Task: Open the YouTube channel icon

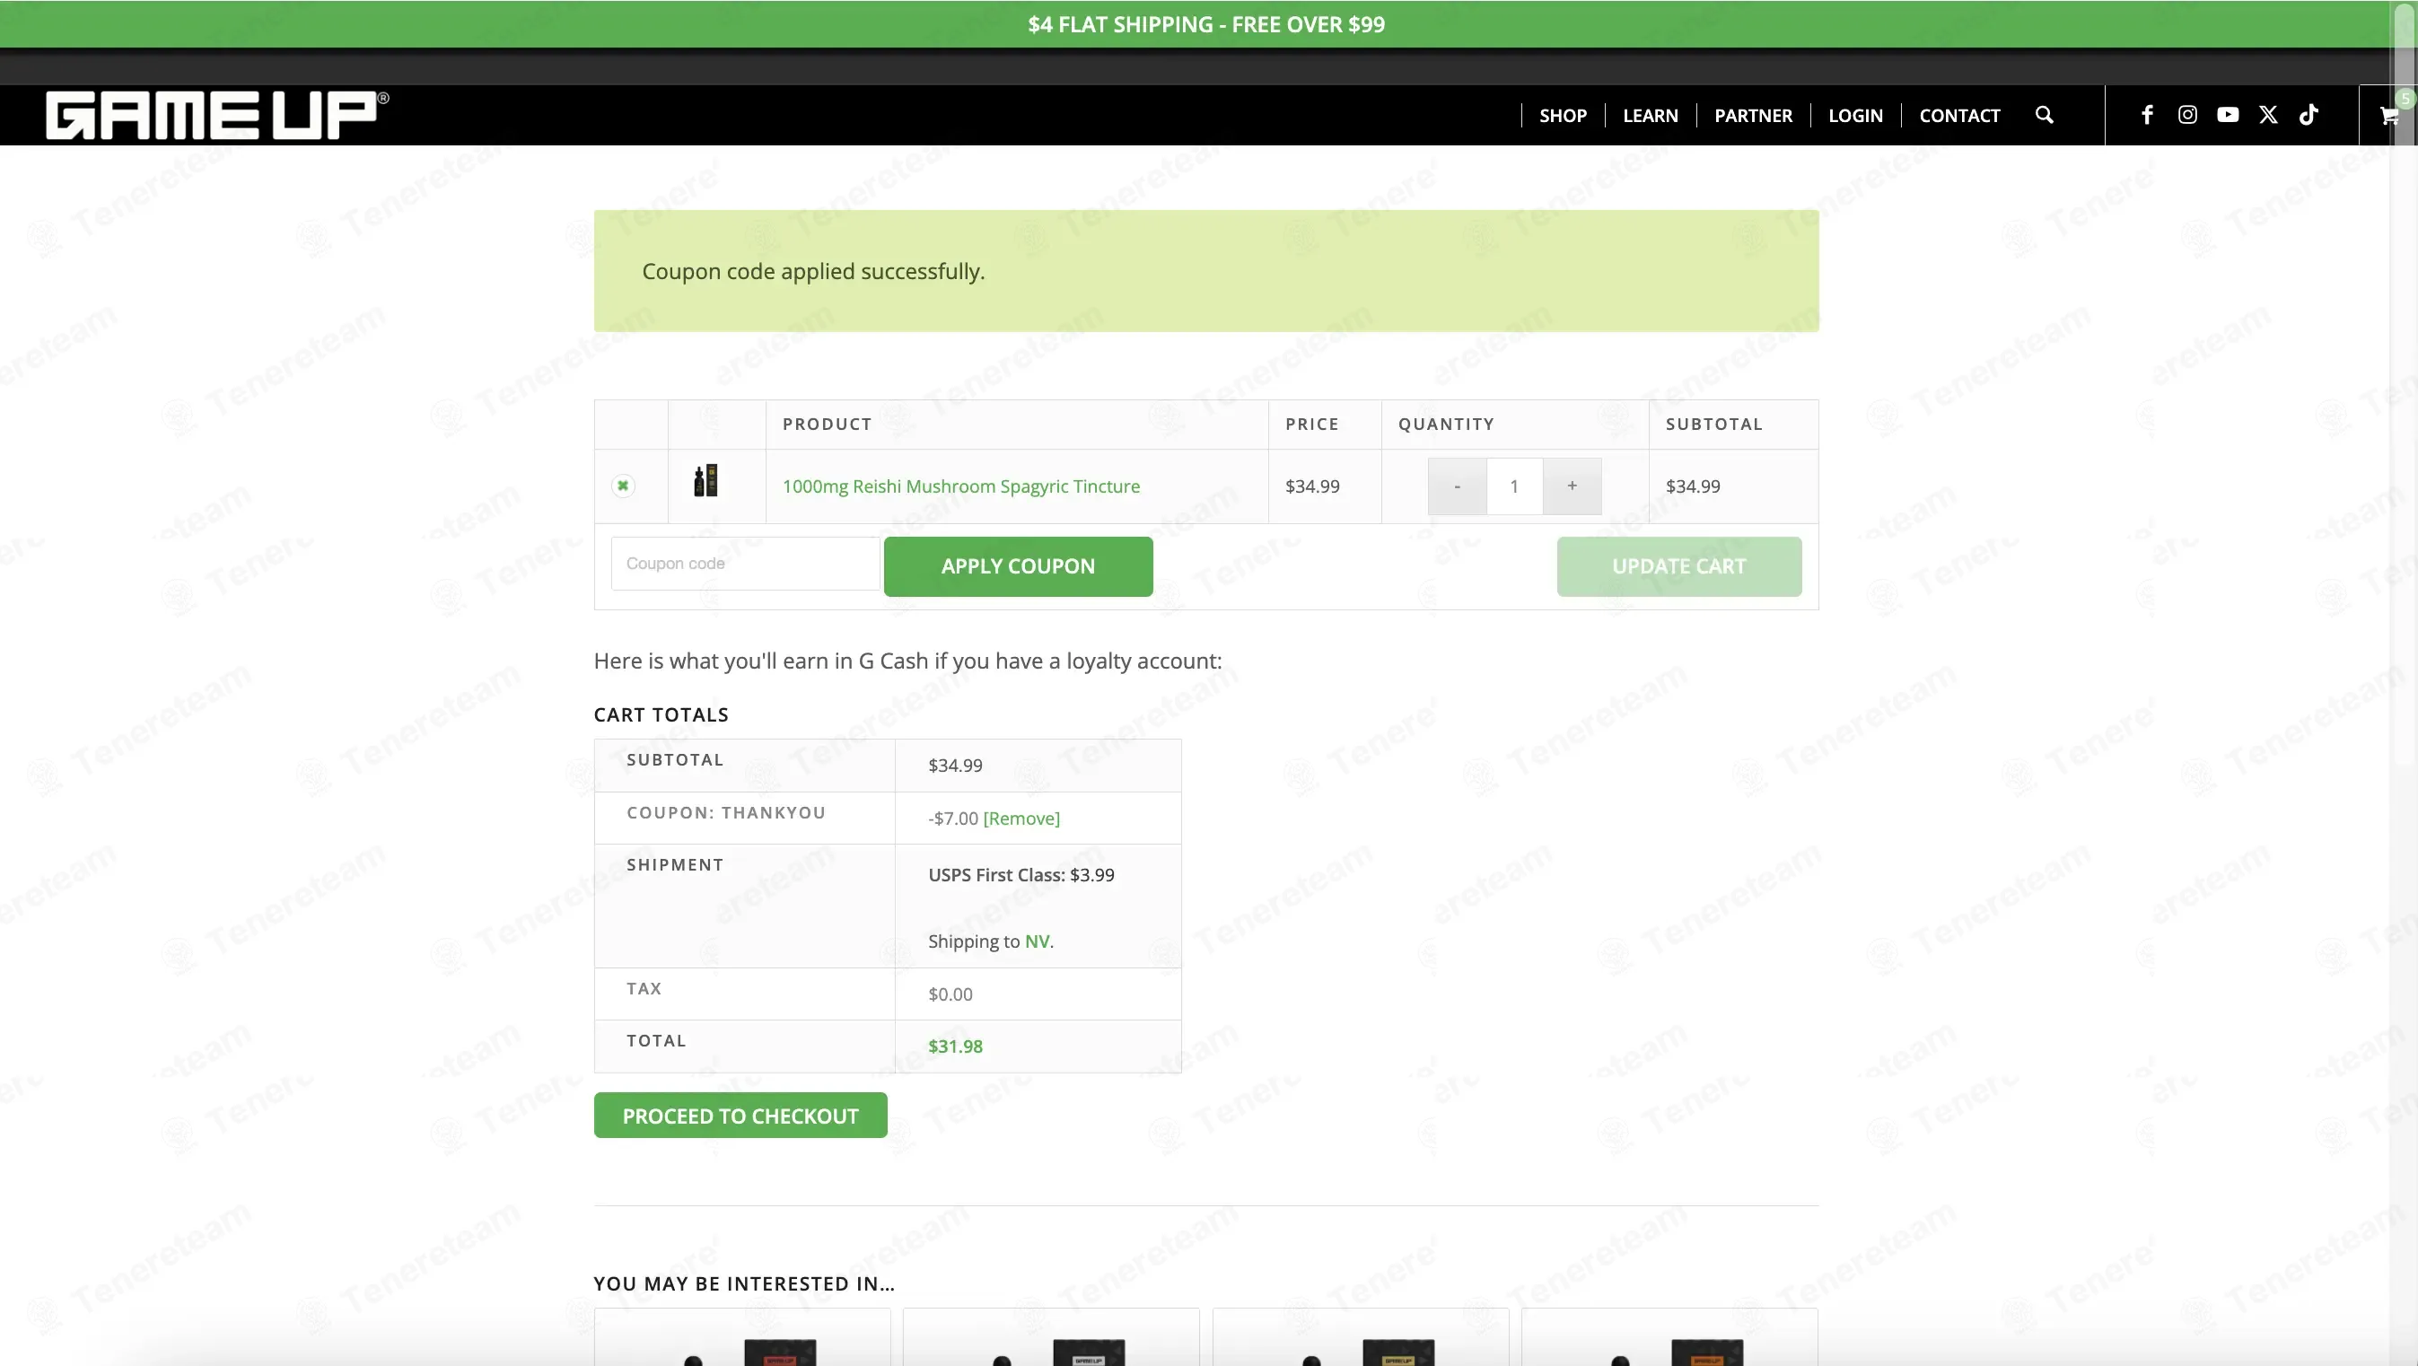Action: [2228, 115]
